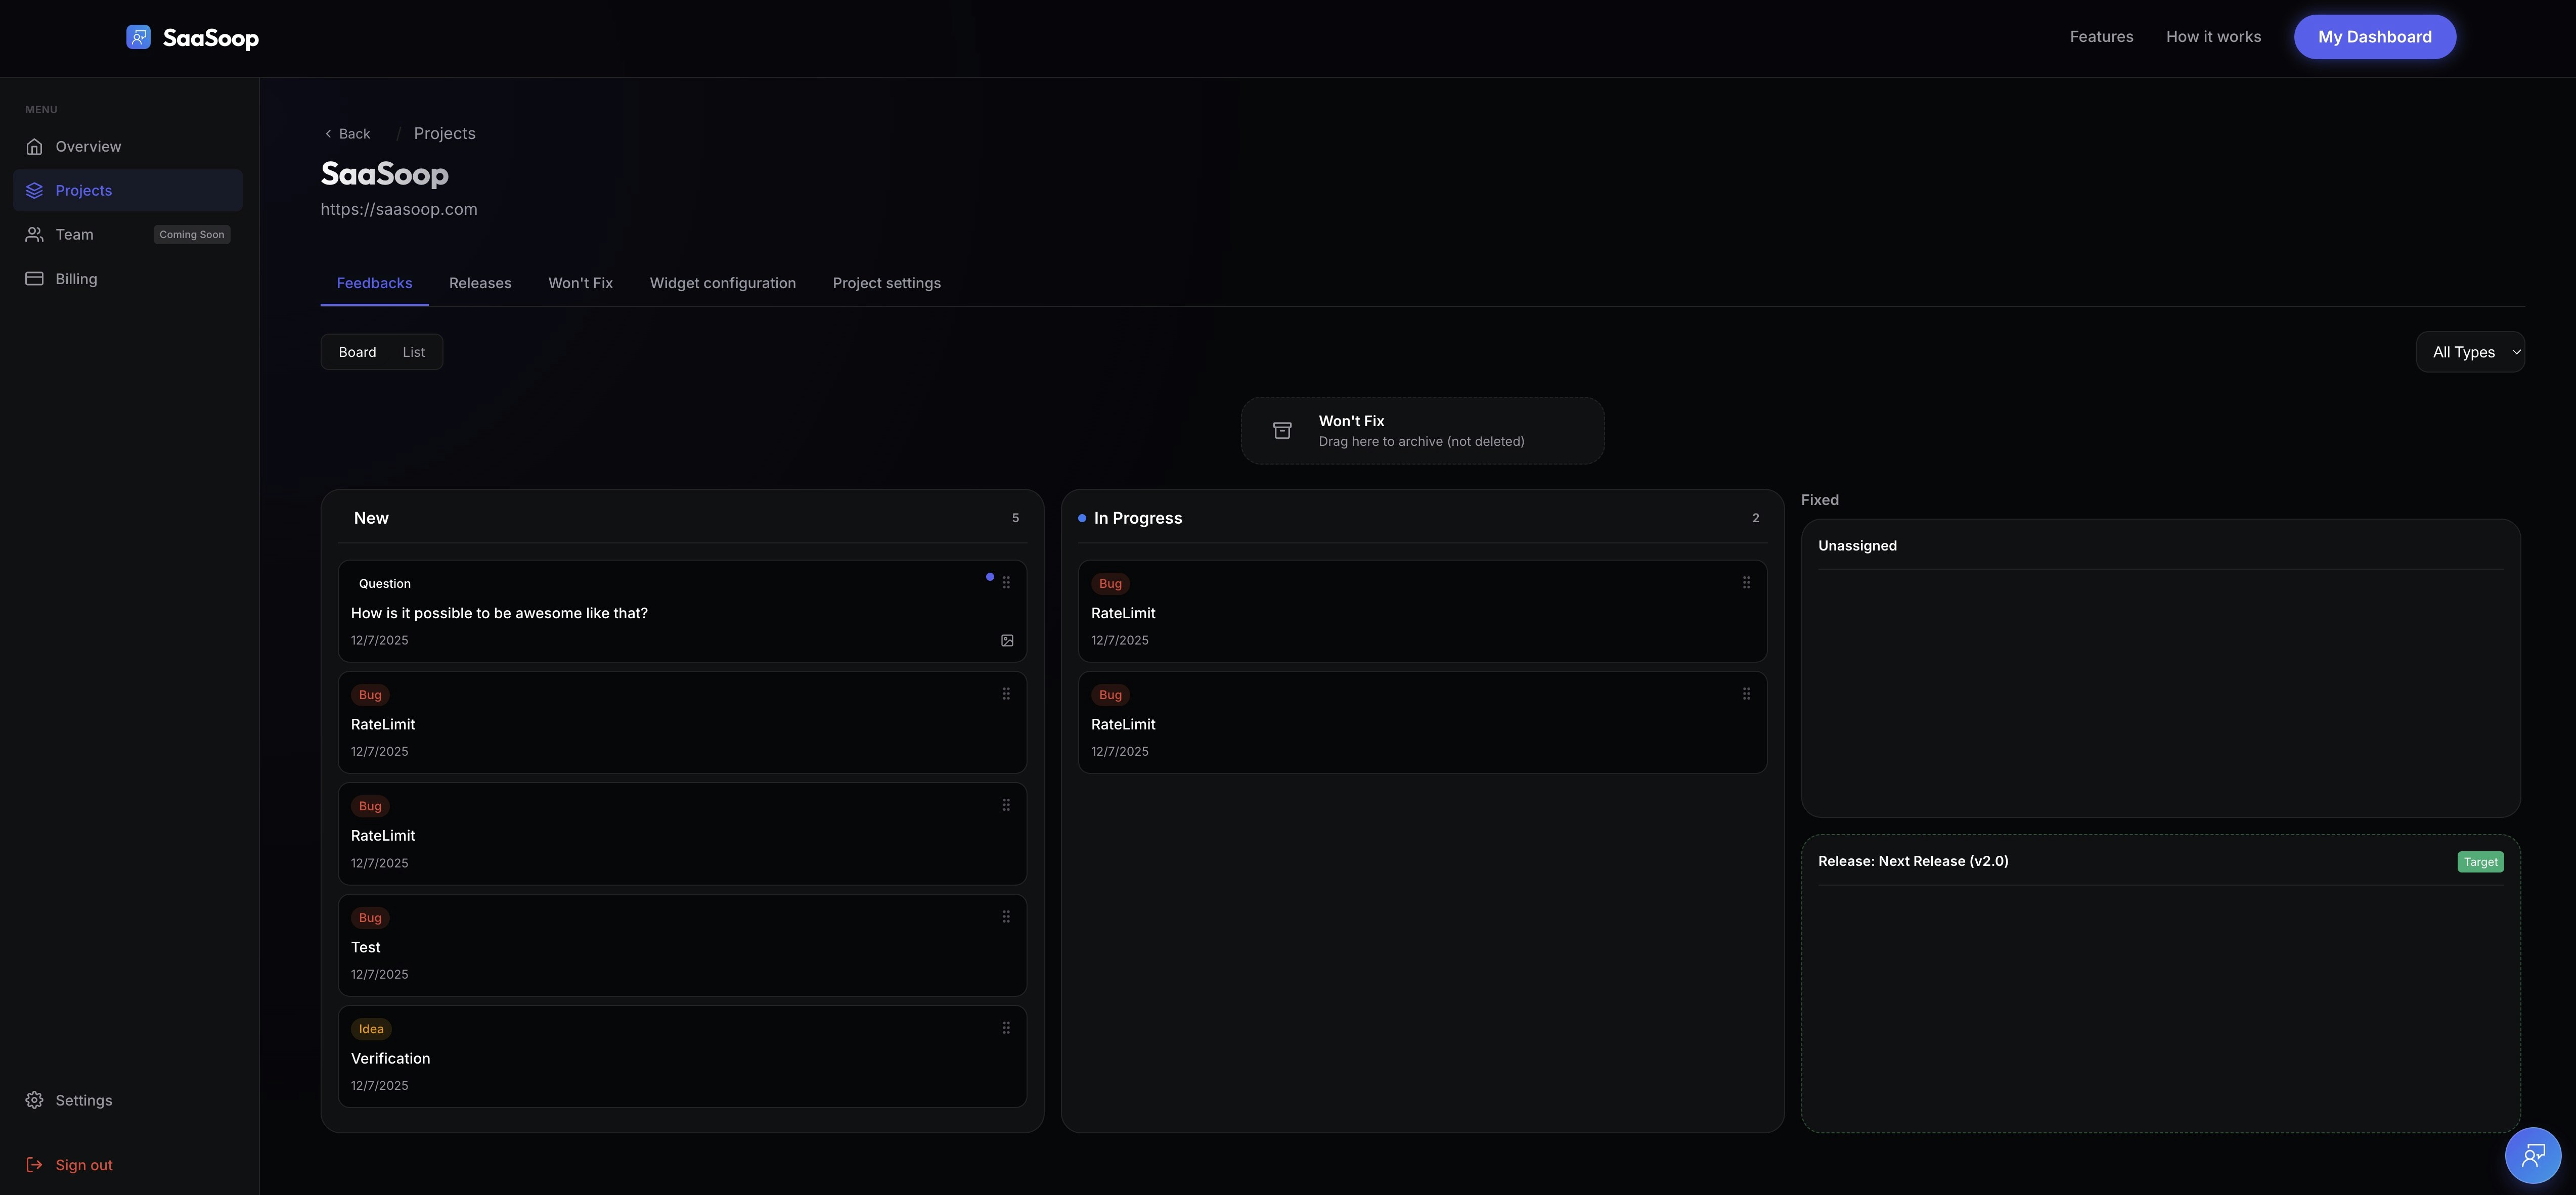Click the archive icon in Won't Fix zone
Screen dimensions: 2576x1195
pyautogui.click(x=1282, y=430)
